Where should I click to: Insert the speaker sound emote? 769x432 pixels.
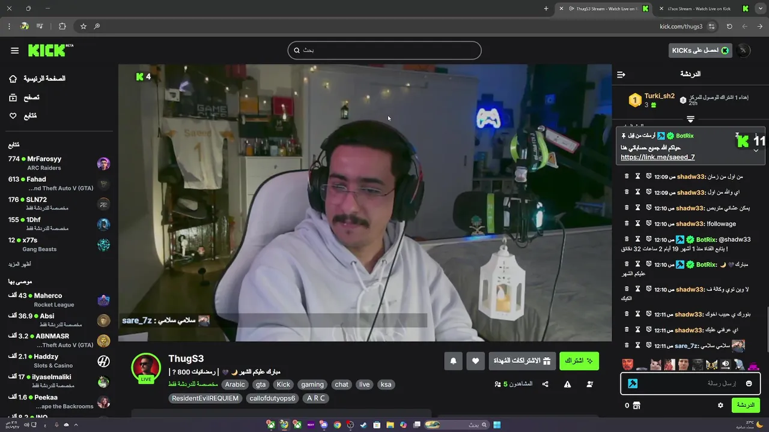[725, 364]
